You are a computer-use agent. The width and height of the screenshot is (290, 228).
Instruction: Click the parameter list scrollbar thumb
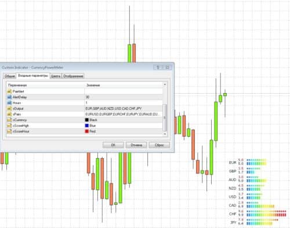coord(165,117)
